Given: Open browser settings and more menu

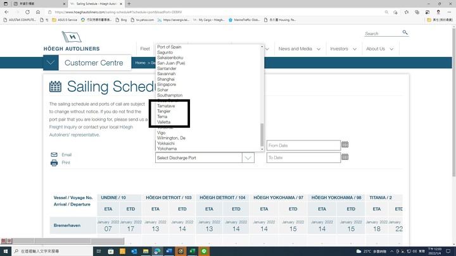Looking at the screenshot, I should [x=449, y=12].
